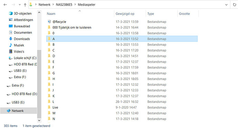Screen dimensions: 238x128
Task: Click the folder icon of folder M
Action: click(x=49, y=113)
